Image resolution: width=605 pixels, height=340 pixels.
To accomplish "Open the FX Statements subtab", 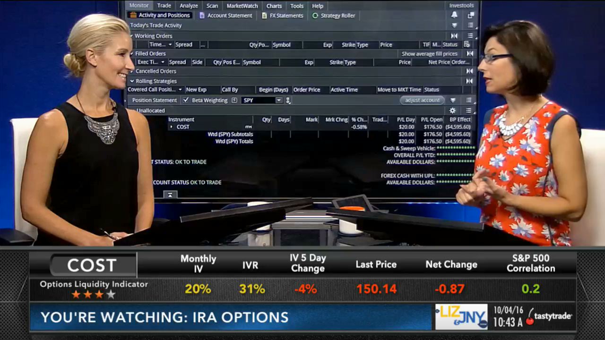I will [282, 16].
